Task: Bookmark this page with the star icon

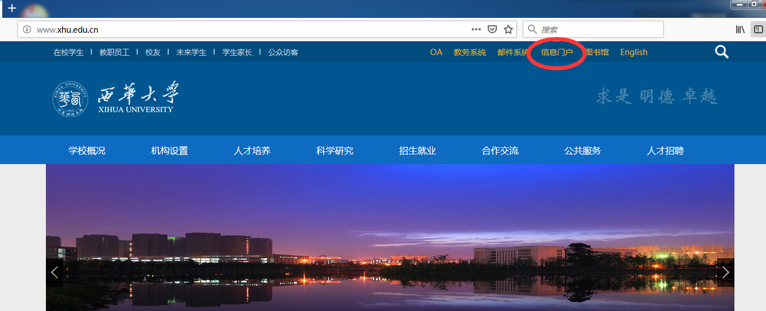Action: 508,29
